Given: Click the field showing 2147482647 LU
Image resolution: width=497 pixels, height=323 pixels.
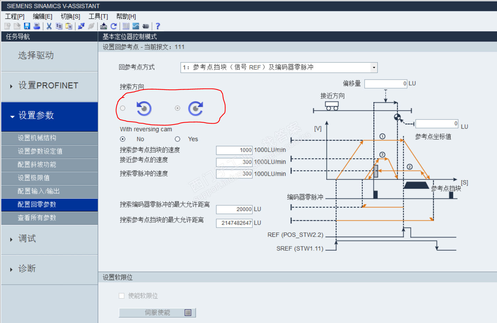Looking at the screenshot, I should (234, 223).
